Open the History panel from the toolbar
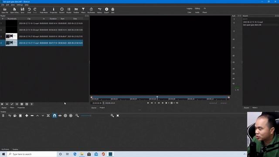This screenshot has height=157, width=279. point(99,10)
